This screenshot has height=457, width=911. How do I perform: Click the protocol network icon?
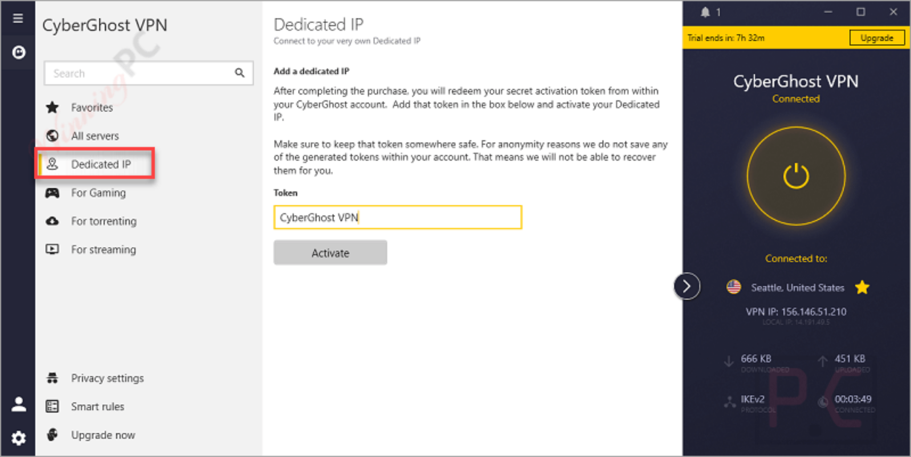pos(730,402)
